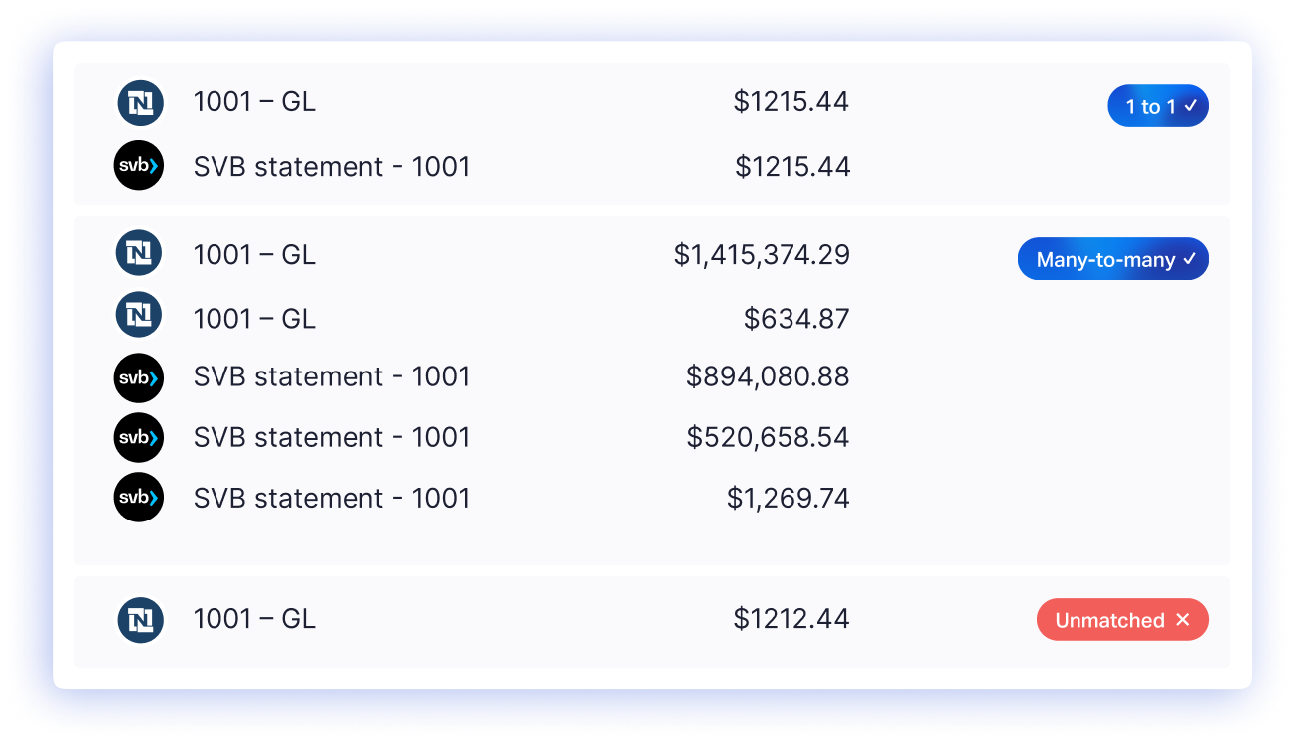Click the $520,658.54 statement amount
The image size is (1294, 743).
pyautogui.click(x=768, y=437)
